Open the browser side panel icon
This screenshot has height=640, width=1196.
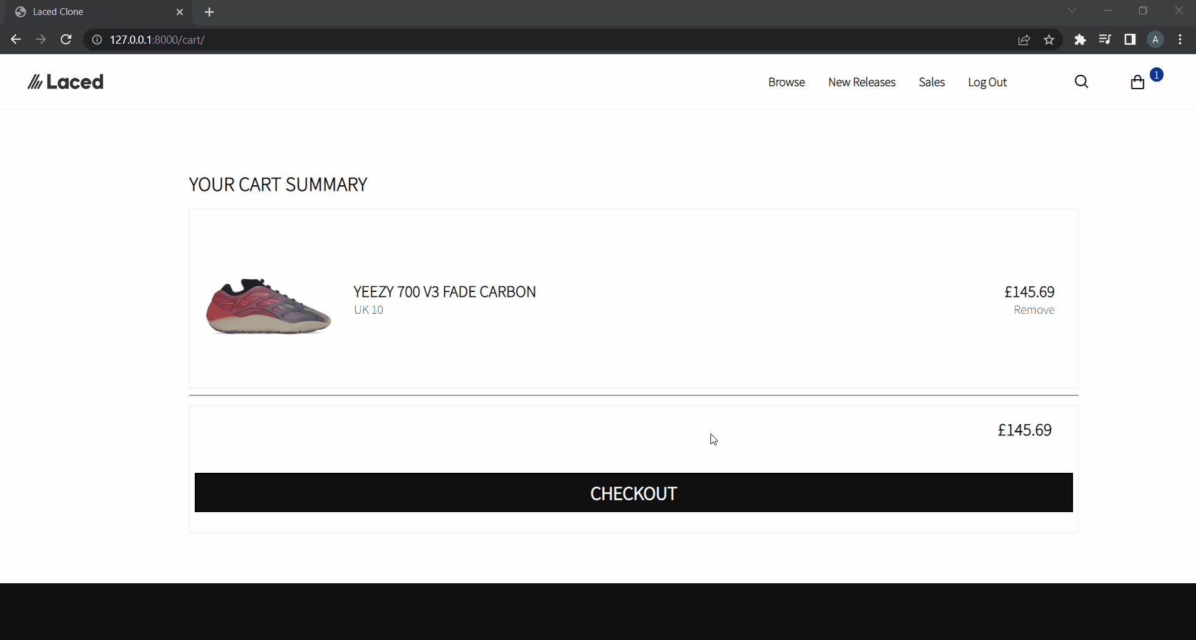[x=1130, y=39]
